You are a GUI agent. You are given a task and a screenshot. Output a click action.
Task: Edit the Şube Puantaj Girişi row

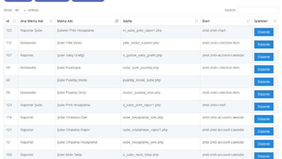click(x=264, y=94)
